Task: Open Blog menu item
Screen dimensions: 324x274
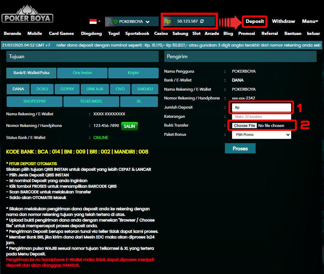Action: [x=228, y=34]
